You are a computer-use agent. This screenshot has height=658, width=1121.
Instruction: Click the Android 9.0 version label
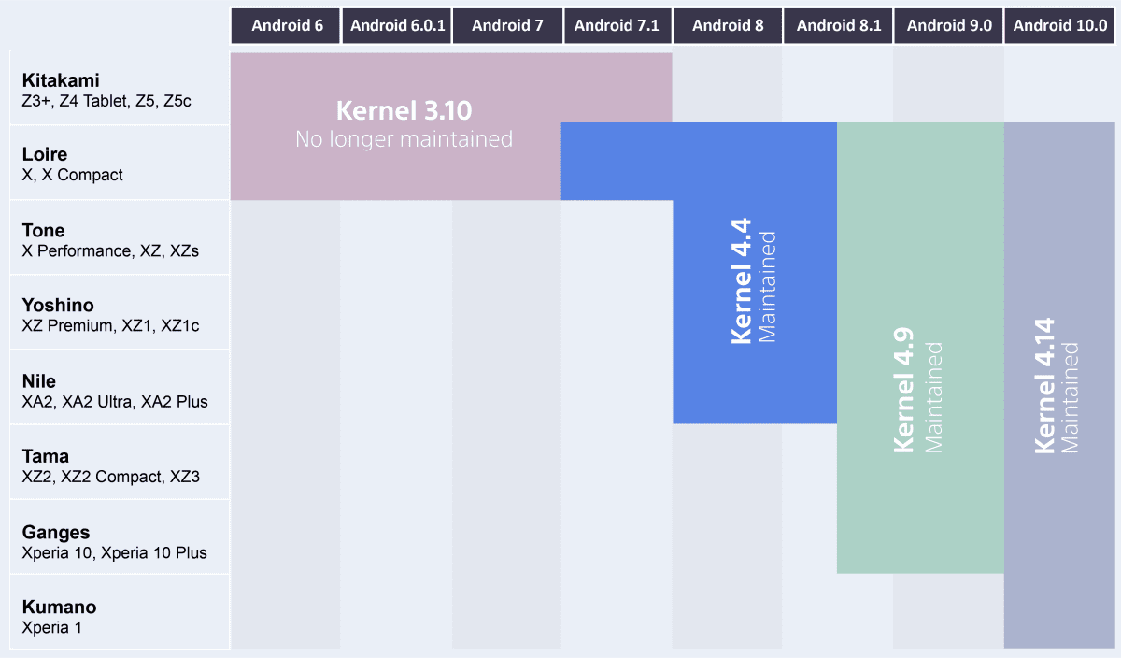point(948,25)
